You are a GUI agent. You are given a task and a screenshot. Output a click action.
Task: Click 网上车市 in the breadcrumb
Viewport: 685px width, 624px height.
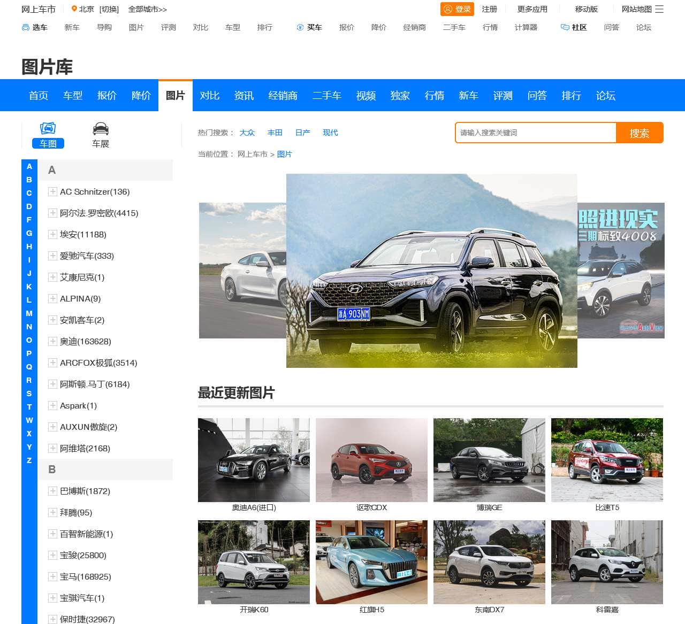click(252, 154)
